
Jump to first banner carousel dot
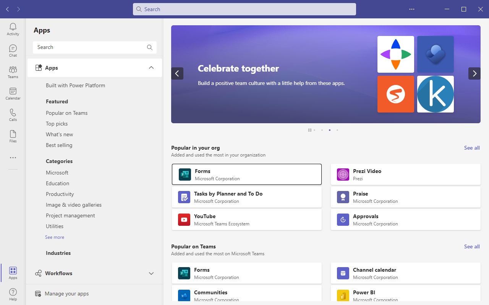pos(314,130)
